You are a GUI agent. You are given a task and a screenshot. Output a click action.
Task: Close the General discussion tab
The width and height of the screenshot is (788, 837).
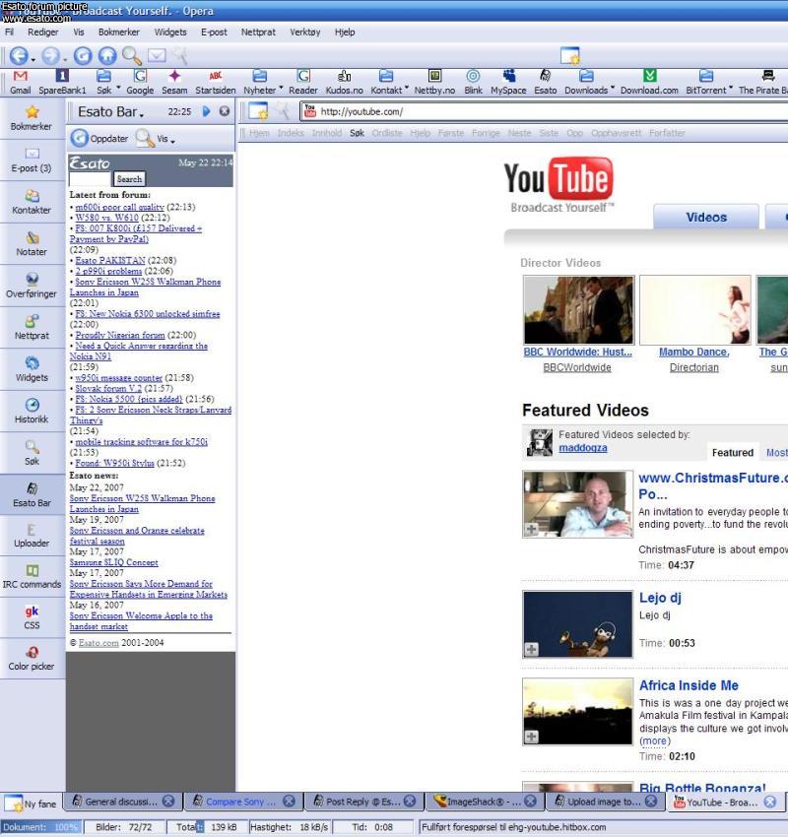point(168,801)
